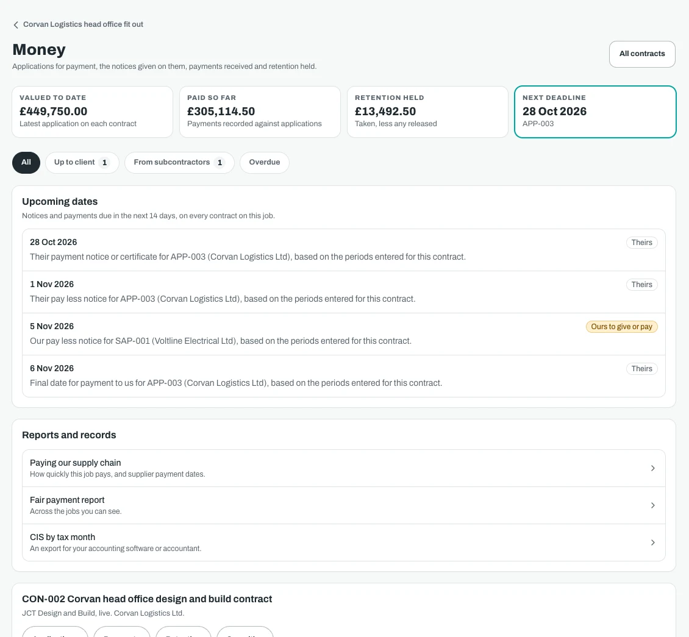Select the Next deadline 28 Oct 2026 card
Screen dimensions: 689x637
[x=595, y=112]
